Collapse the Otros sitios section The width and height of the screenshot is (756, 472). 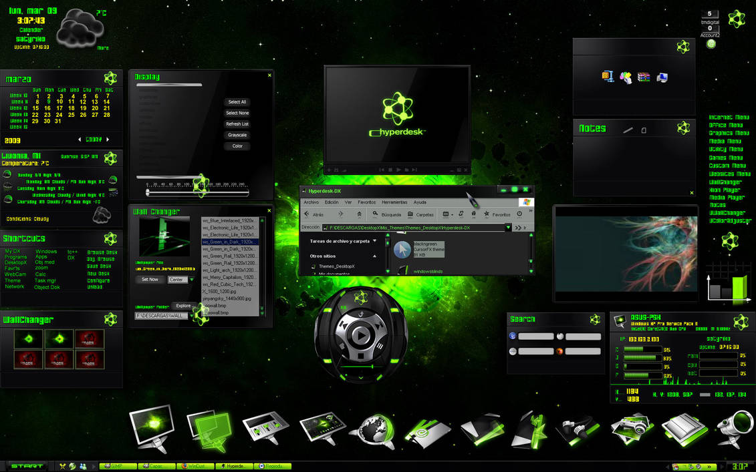374,256
